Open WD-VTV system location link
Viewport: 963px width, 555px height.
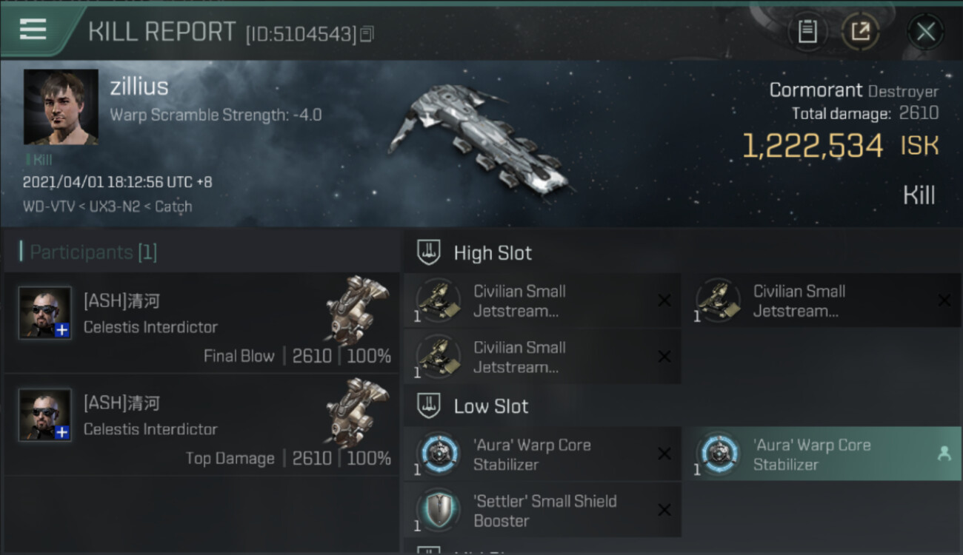pyautogui.click(x=49, y=206)
